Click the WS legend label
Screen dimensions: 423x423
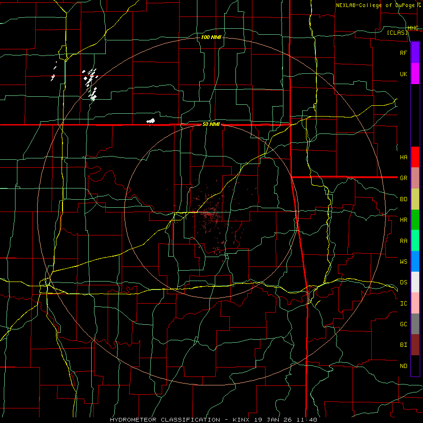click(404, 261)
